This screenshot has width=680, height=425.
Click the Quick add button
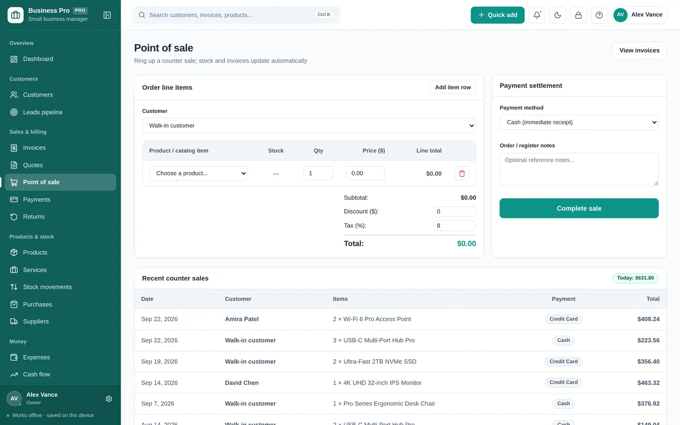pyautogui.click(x=497, y=15)
